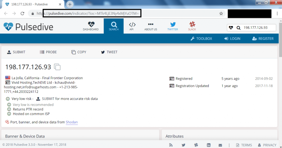282x148 pixels.
Task: Follow the Shodan link
Action: 72,122
